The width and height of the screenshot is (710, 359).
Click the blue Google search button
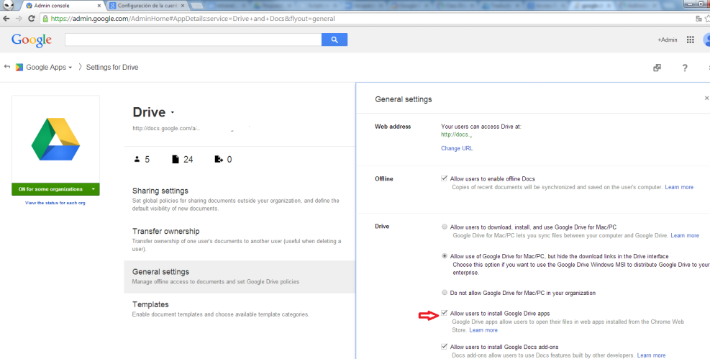click(x=334, y=40)
